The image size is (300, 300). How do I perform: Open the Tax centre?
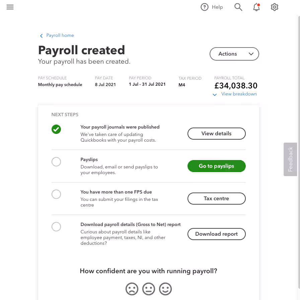tap(216, 199)
